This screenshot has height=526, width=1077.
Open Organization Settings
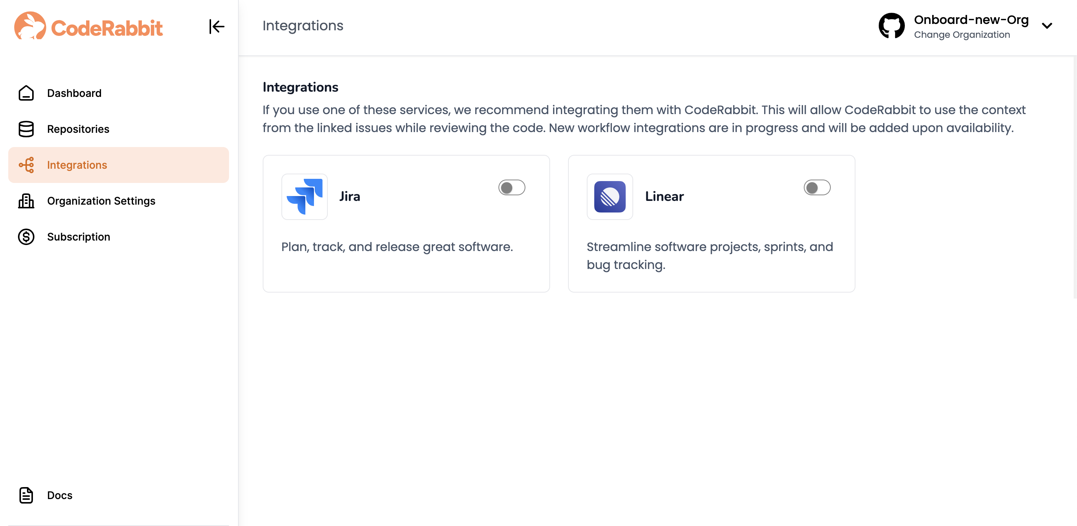click(118, 201)
